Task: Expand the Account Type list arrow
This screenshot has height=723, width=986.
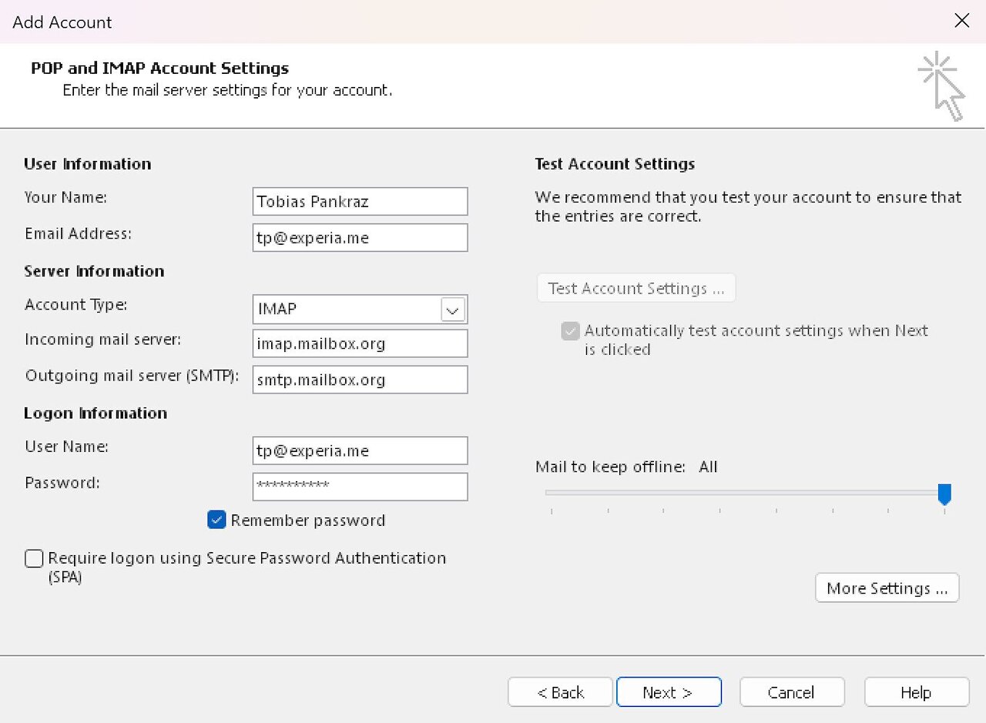Action: (453, 309)
